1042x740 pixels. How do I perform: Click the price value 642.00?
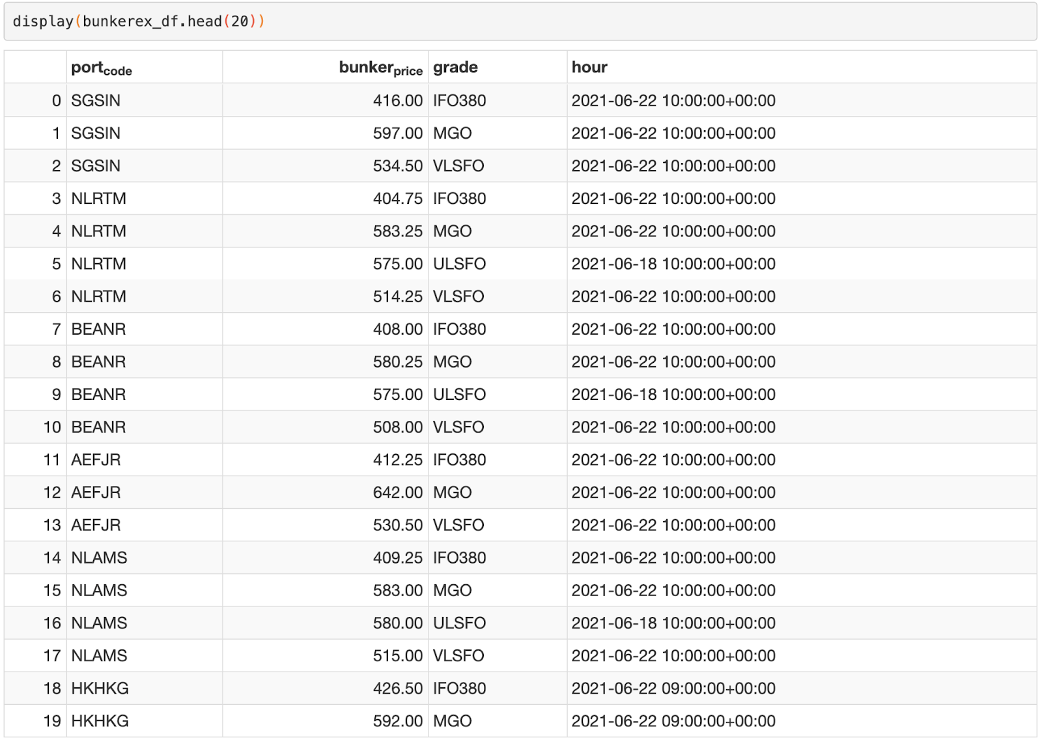tap(398, 492)
